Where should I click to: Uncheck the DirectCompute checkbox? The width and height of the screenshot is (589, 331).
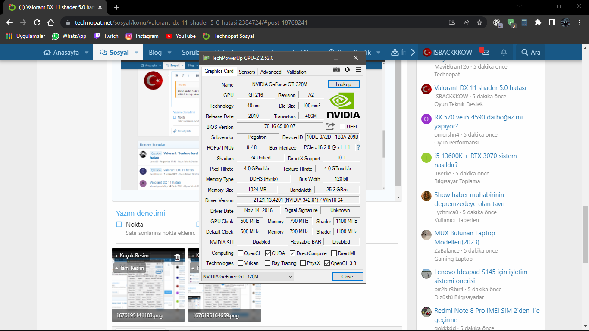click(293, 253)
